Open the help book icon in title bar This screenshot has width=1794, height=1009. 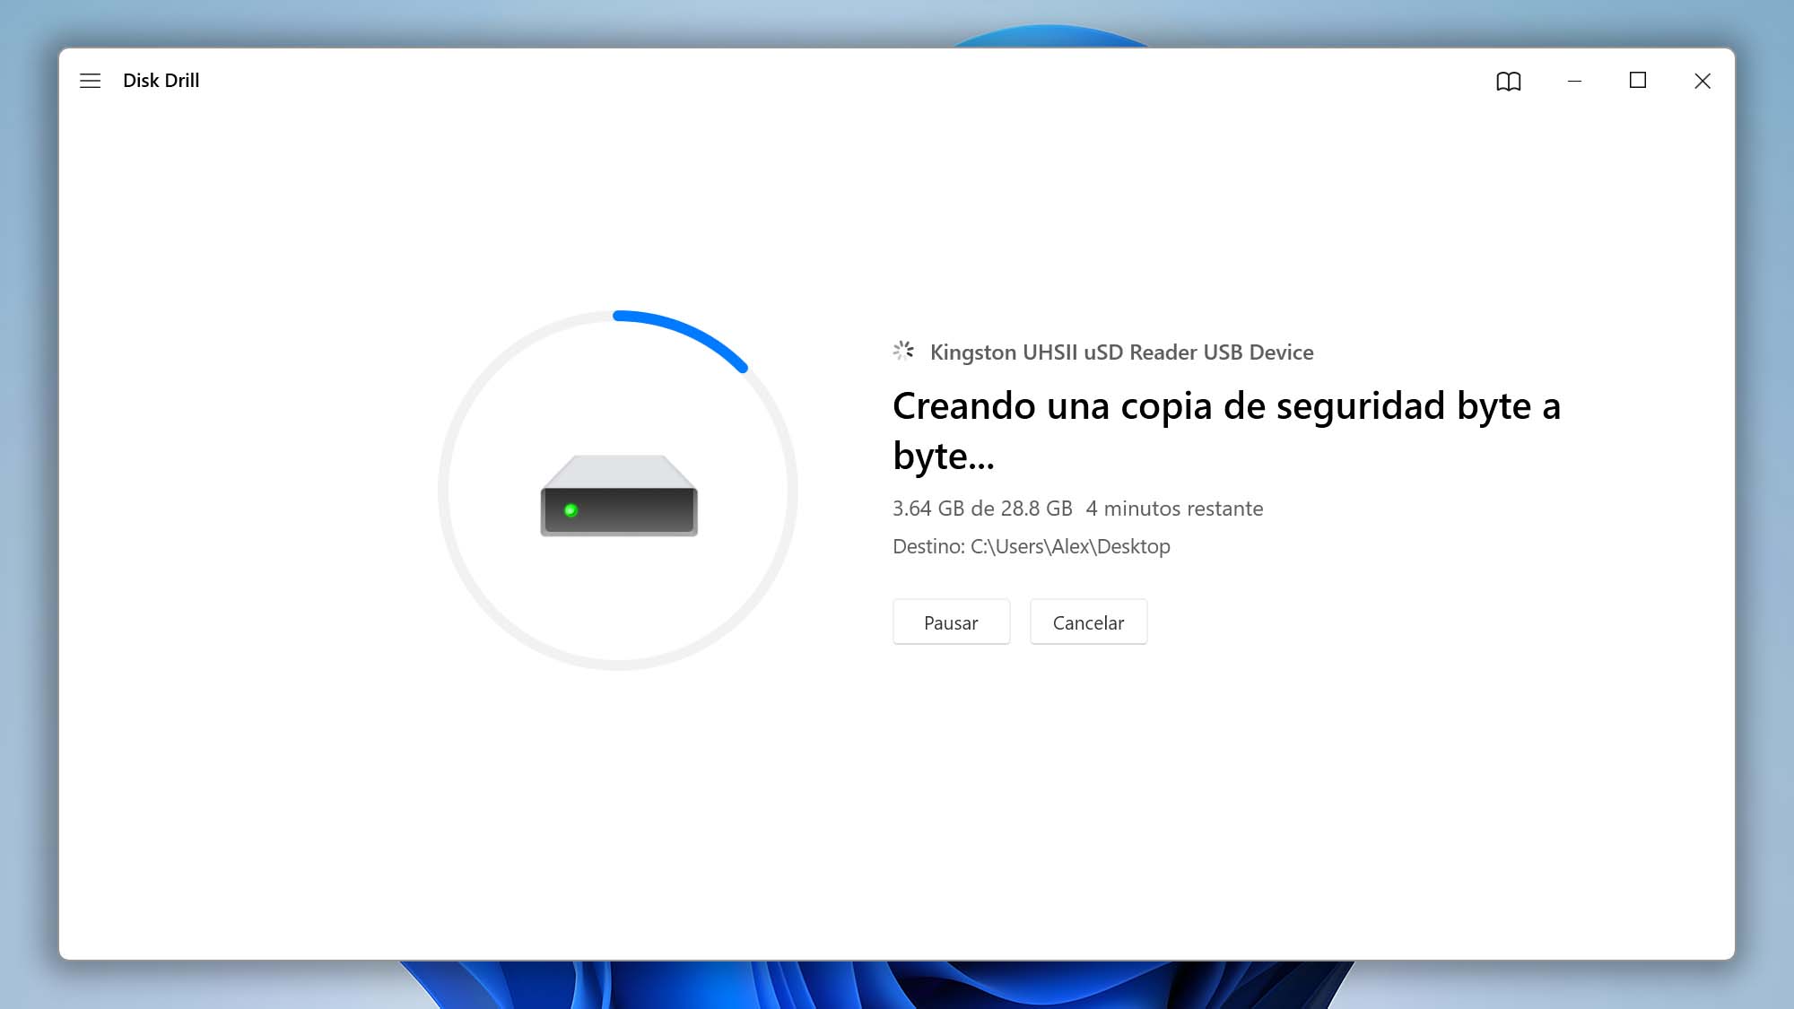coord(1509,82)
